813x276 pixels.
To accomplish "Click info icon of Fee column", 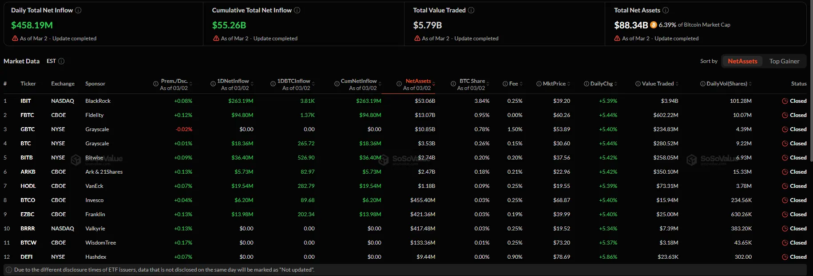I will point(505,84).
